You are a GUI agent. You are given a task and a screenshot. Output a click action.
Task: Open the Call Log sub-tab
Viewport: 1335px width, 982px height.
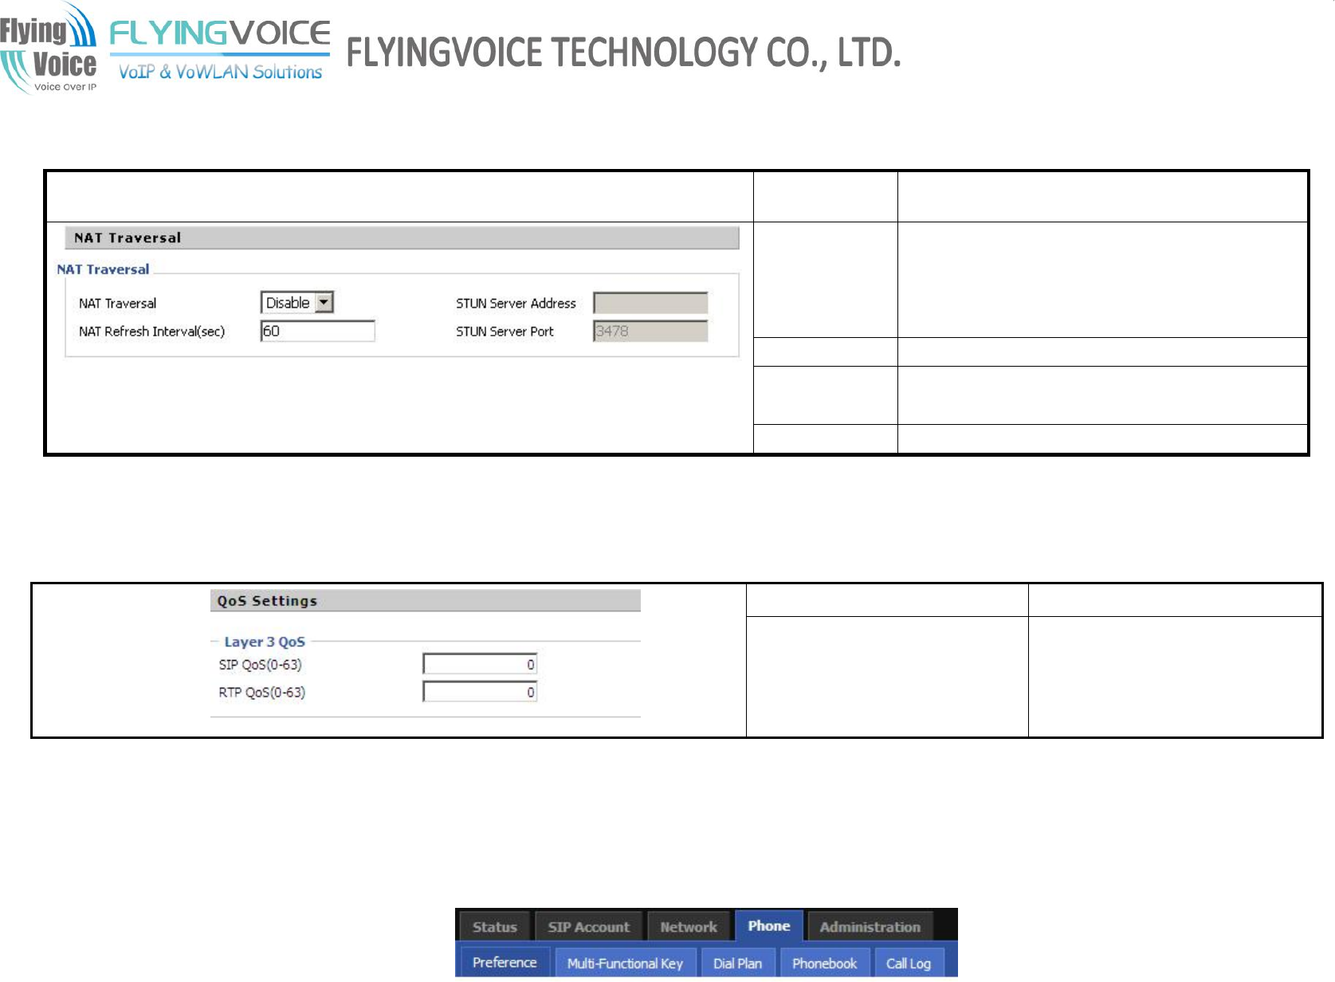(909, 963)
